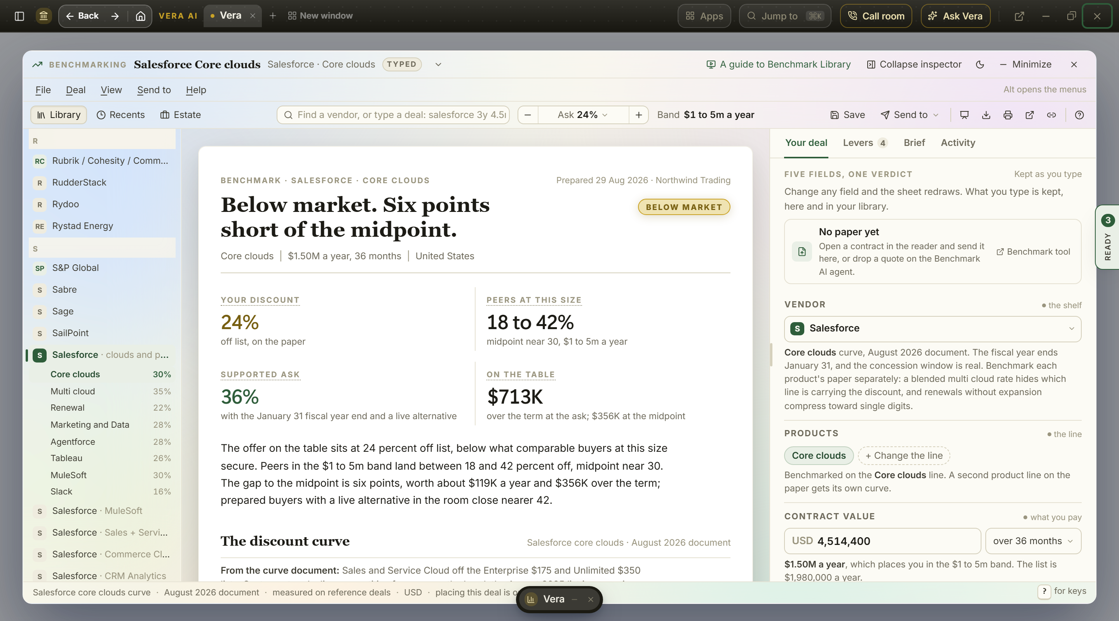Increase the ask with plus button
Image resolution: width=1119 pixels, height=621 pixels.
(x=638, y=114)
